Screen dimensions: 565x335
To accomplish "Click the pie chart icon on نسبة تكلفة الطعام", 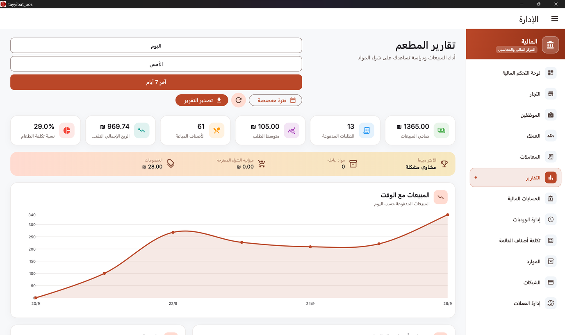I will [67, 130].
